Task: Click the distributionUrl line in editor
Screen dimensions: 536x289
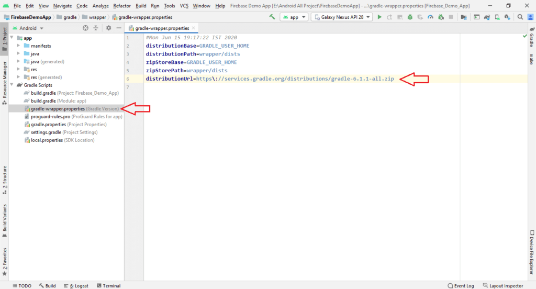Action: (x=270, y=79)
